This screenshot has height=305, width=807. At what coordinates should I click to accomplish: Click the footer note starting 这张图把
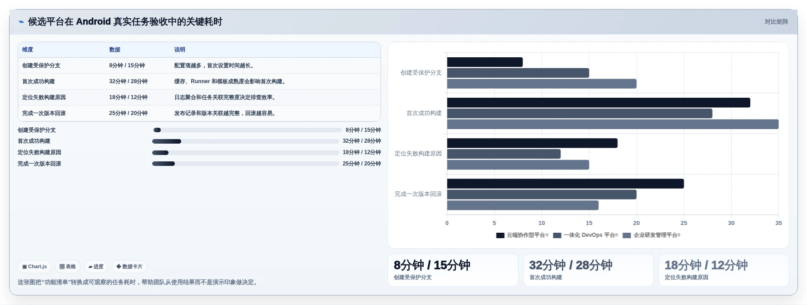[139, 282]
